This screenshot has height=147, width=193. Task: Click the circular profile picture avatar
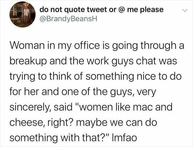click(x=23, y=14)
